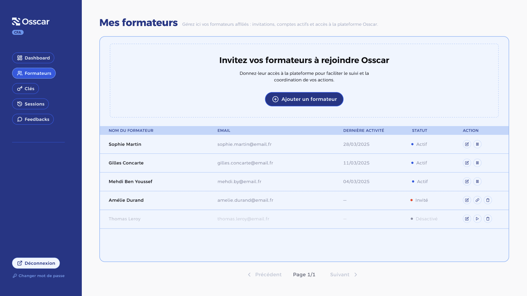This screenshot has width=527, height=296.
Task: Edit Thomas Leroy's formateur entry
Action: point(467,219)
